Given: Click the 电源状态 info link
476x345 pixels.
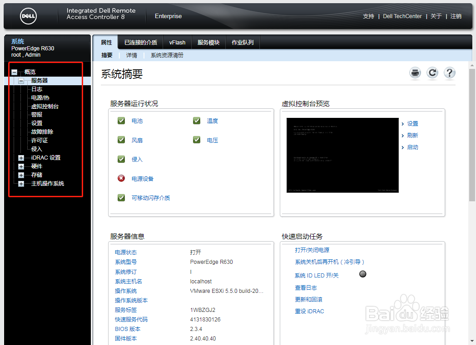Looking at the screenshot, I should point(126,253).
